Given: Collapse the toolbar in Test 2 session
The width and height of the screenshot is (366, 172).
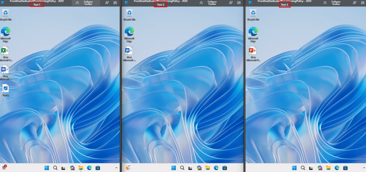Looking at the screenshot, I should (x=201, y=2).
